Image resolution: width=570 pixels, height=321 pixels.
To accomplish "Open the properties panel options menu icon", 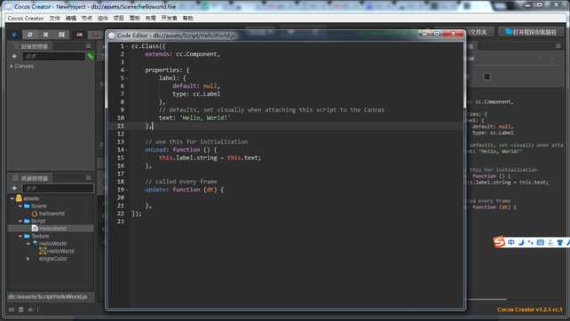I will 558,46.
